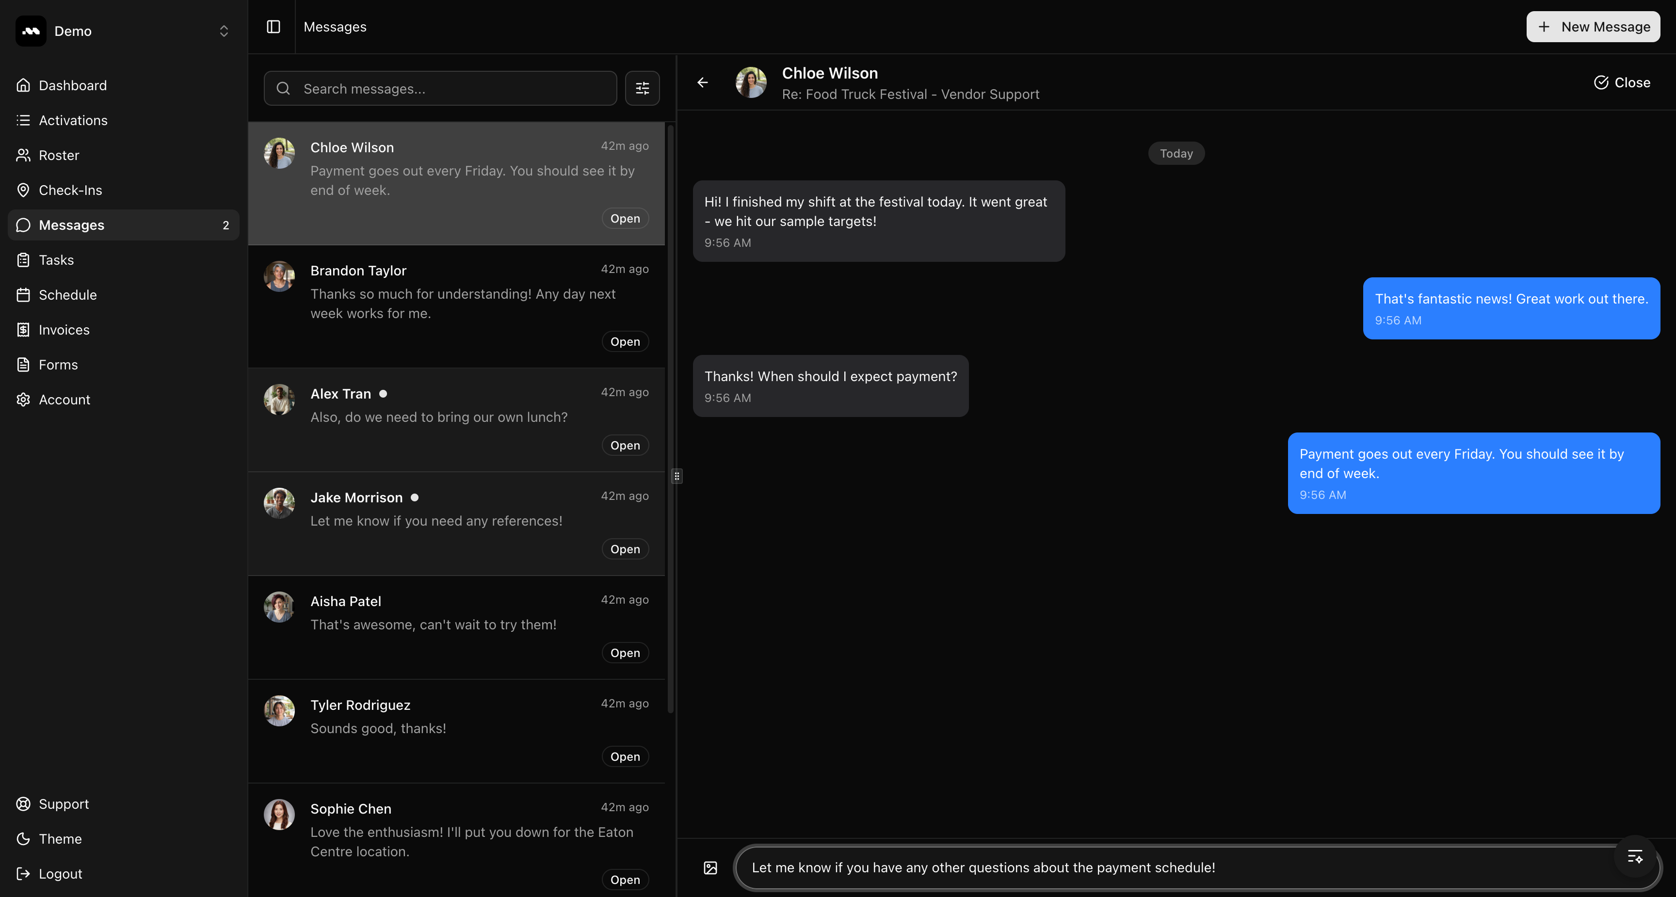
Task: Click the Open badge on Brandon Taylor's message
Action: [625, 341]
